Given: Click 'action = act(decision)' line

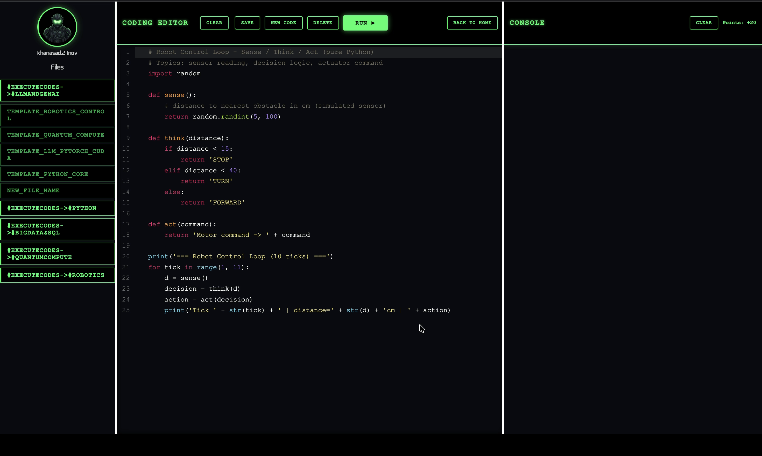Looking at the screenshot, I should tap(208, 299).
